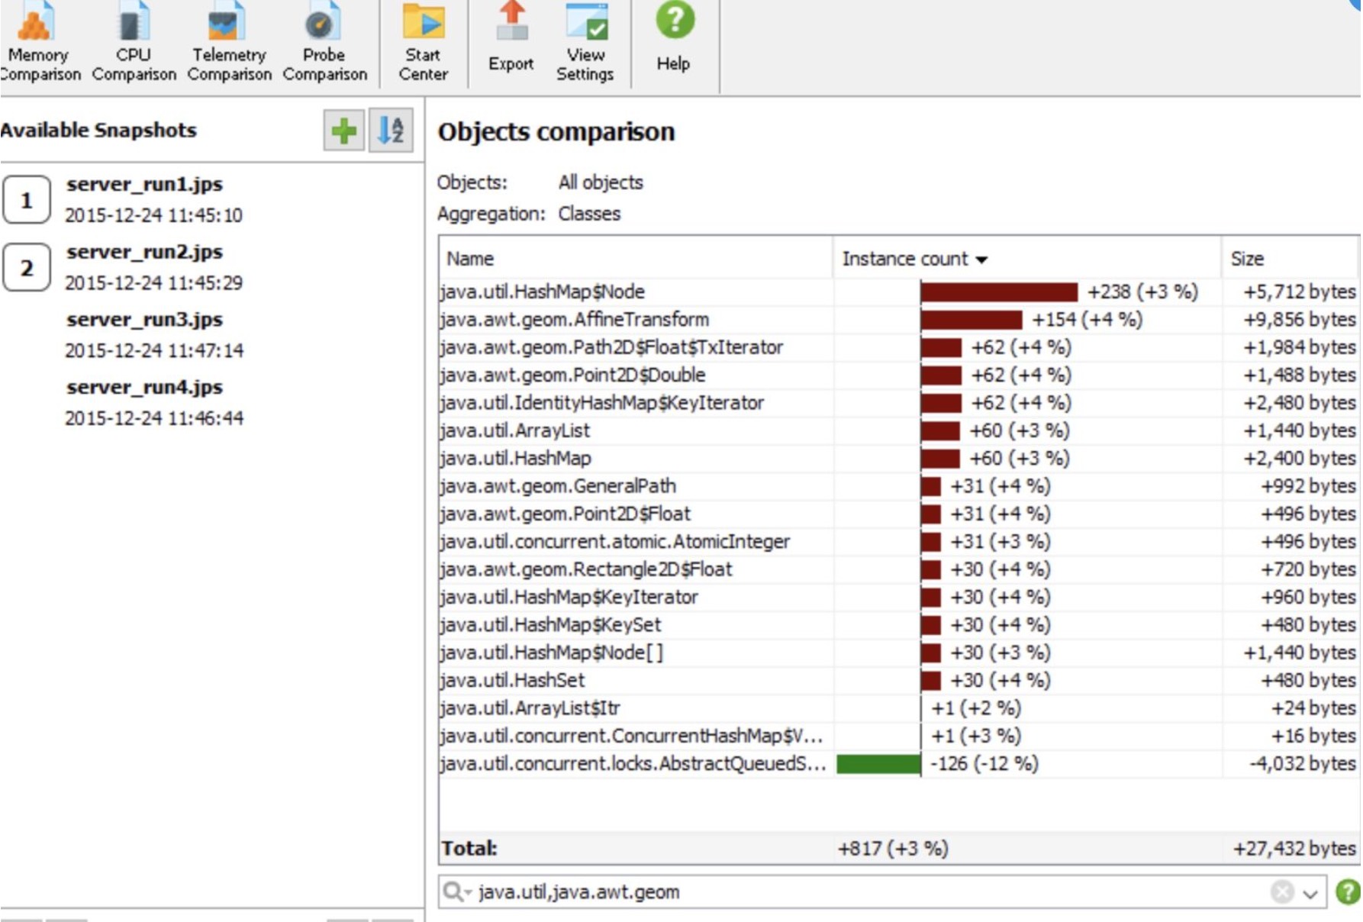1363x922 pixels.
Task: Open the Probe Comparison view
Action: tap(324, 38)
